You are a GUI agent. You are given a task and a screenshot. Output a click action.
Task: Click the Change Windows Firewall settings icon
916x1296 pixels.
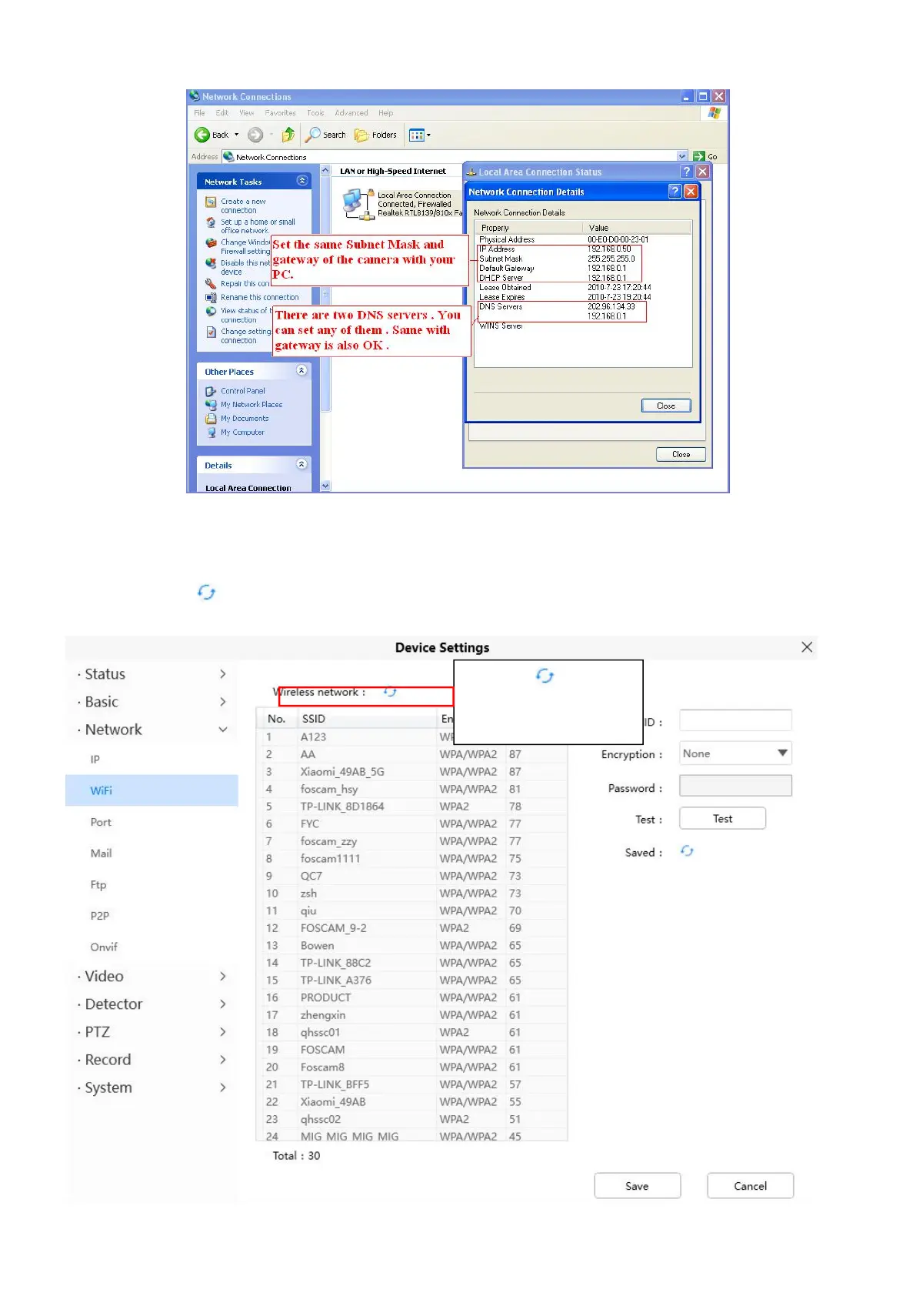(x=211, y=243)
